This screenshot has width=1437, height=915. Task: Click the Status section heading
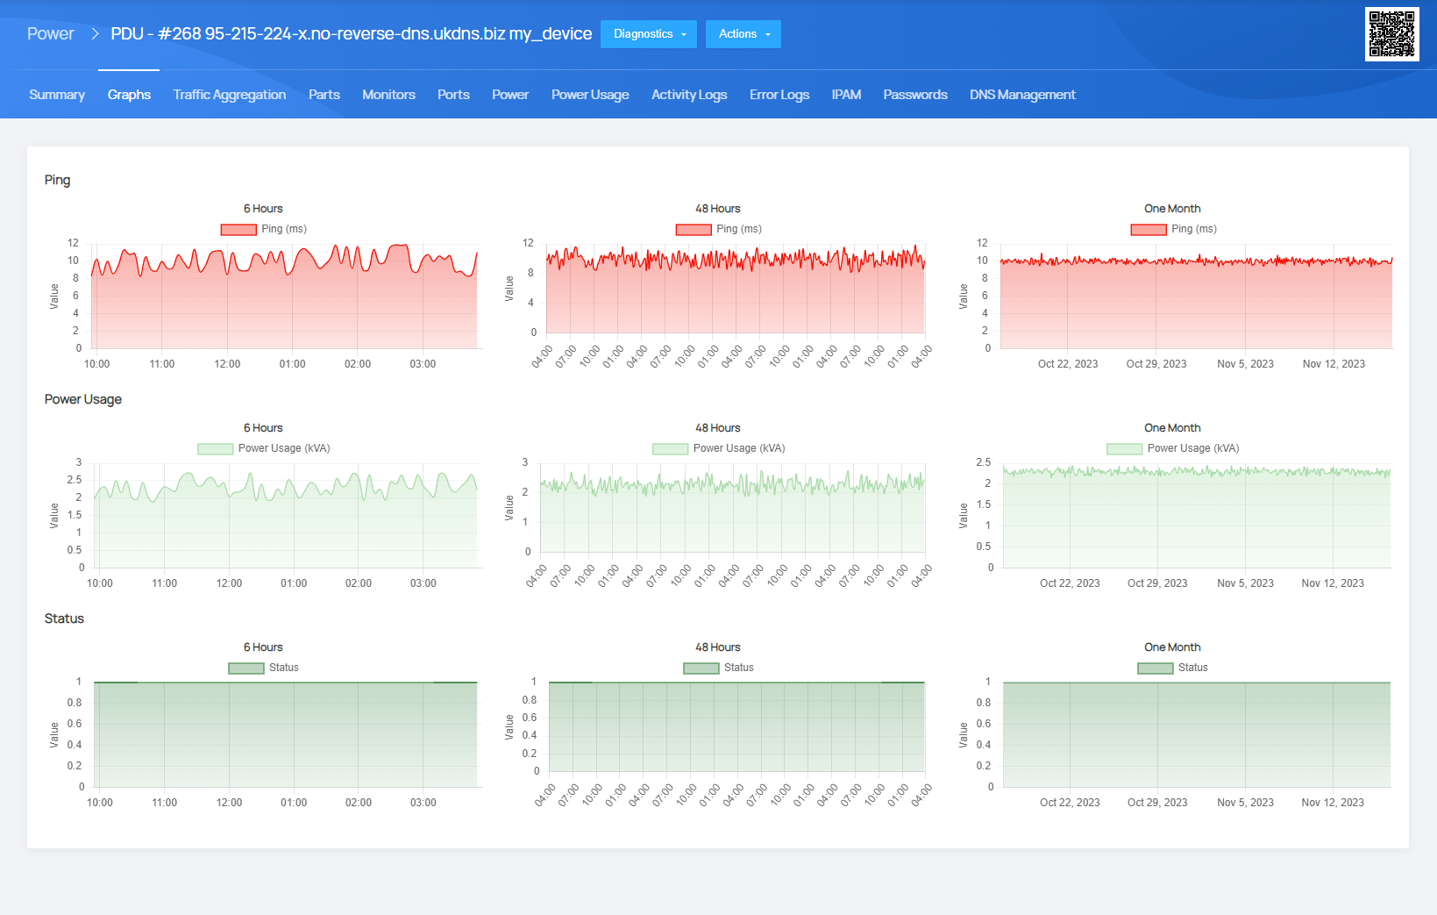(x=64, y=618)
